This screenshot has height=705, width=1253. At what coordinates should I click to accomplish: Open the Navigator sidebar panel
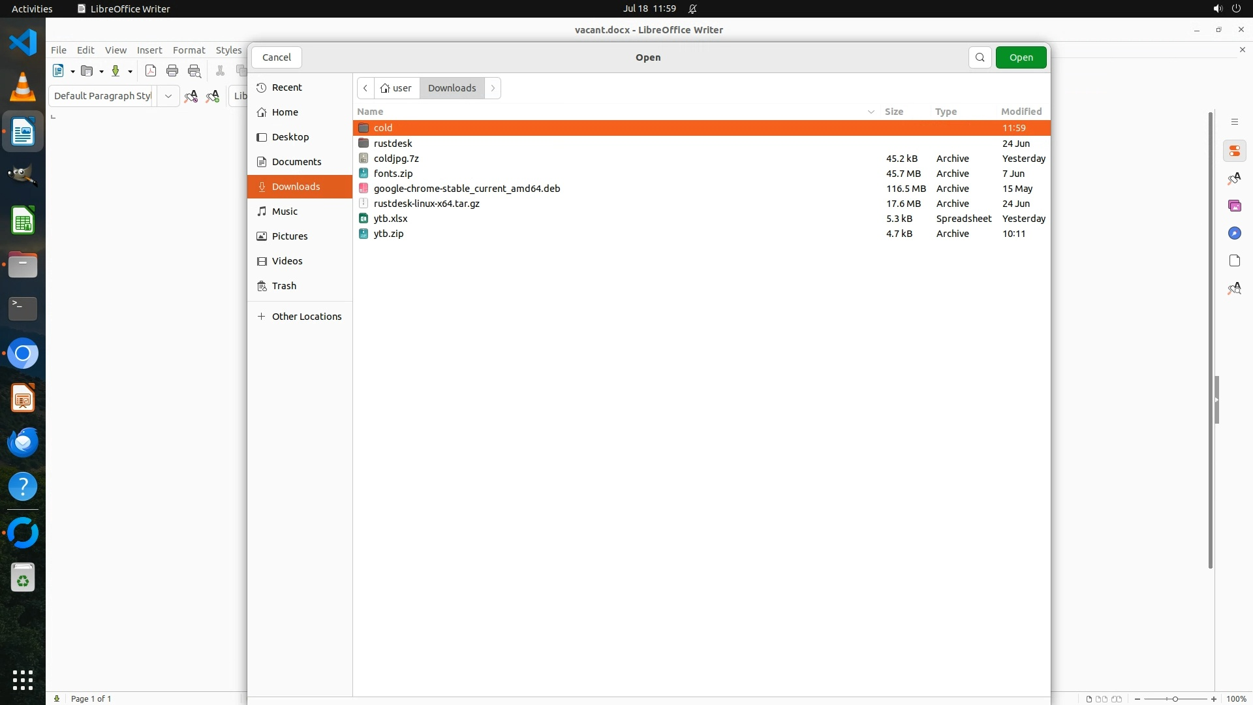1234,234
